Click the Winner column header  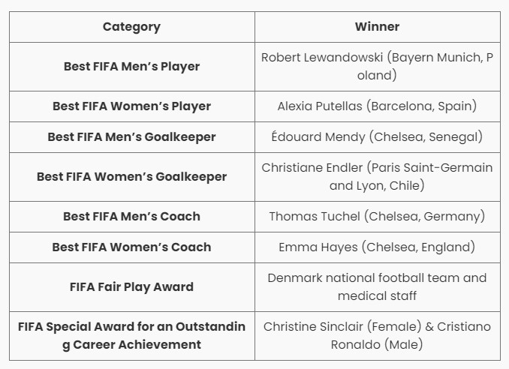pyautogui.click(x=377, y=27)
